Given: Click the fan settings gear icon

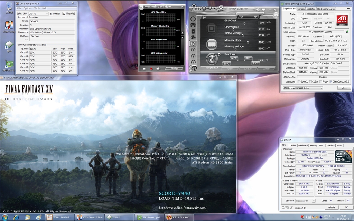Looking at the screenshot, I should (219, 54).
